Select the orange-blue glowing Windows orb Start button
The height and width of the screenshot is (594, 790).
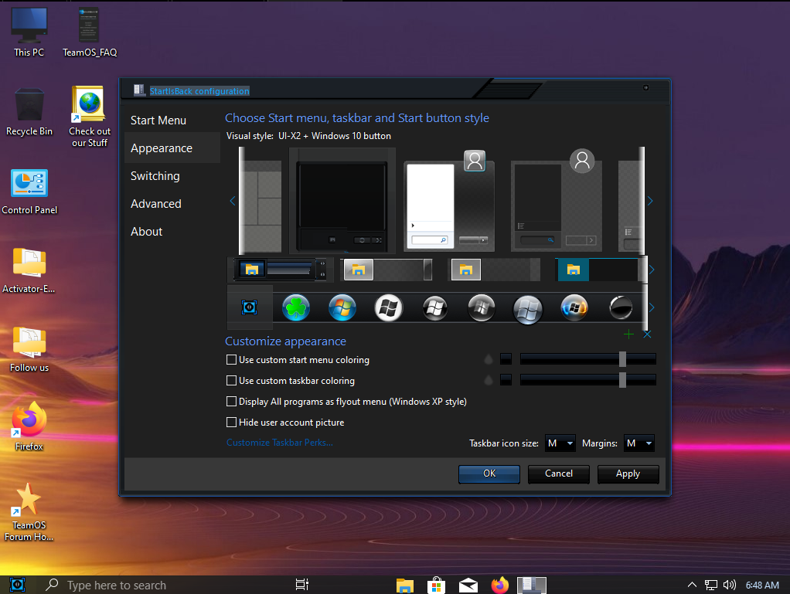(574, 307)
